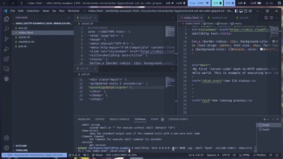Viewport: 283px width, 159px height.
Task: Toggle primary sidebar layout icon
Action: pos(236,11)
